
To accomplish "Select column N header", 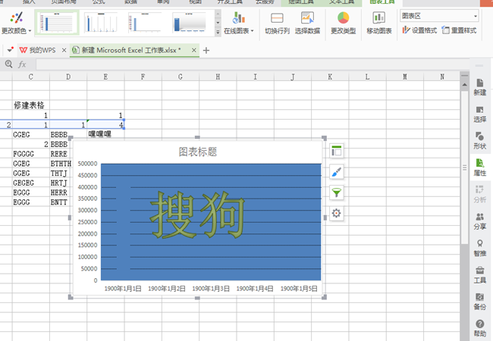I will pos(442,77).
